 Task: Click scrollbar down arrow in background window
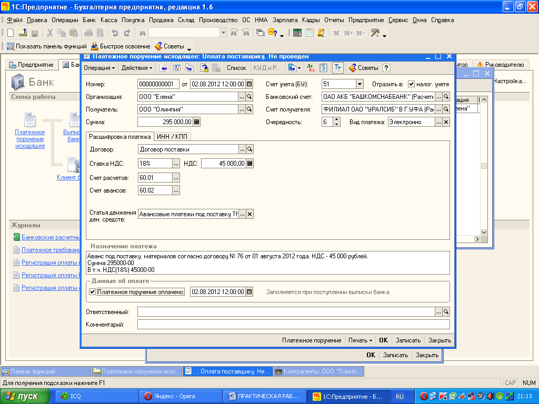[484, 232]
